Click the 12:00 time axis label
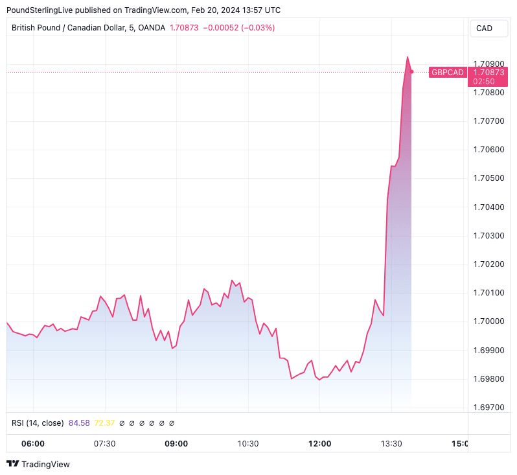Image resolution: width=517 pixels, height=475 pixels. click(320, 444)
